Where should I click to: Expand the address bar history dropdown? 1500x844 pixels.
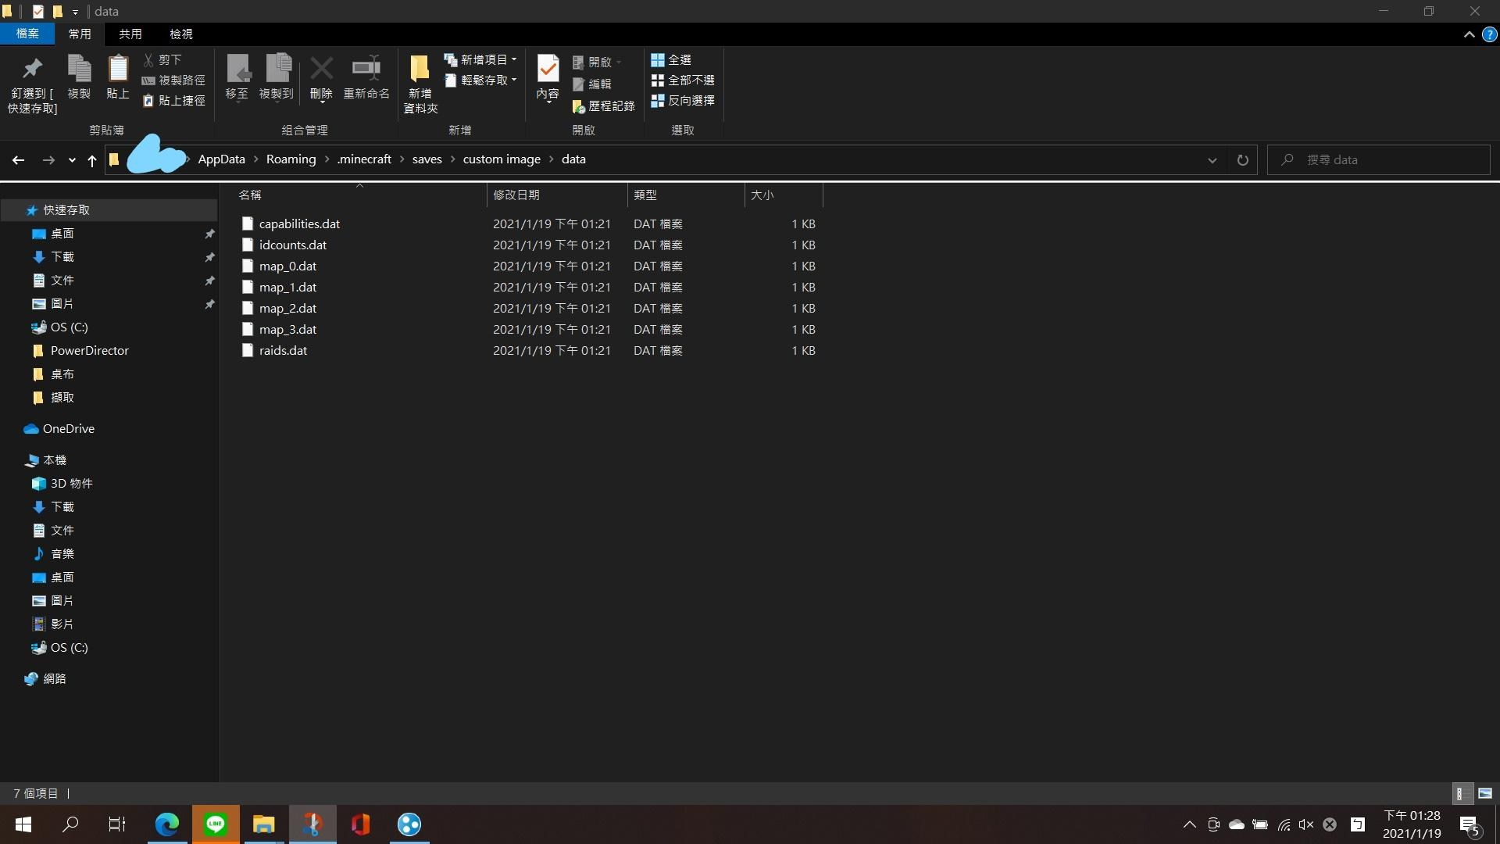click(x=1212, y=160)
